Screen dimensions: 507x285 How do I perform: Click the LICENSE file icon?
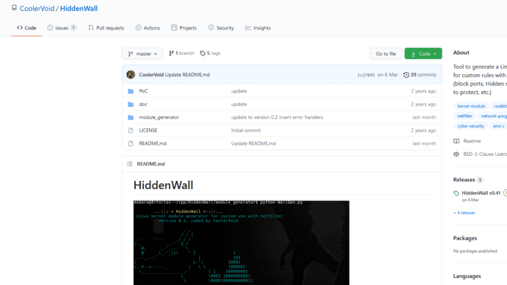point(131,130)
